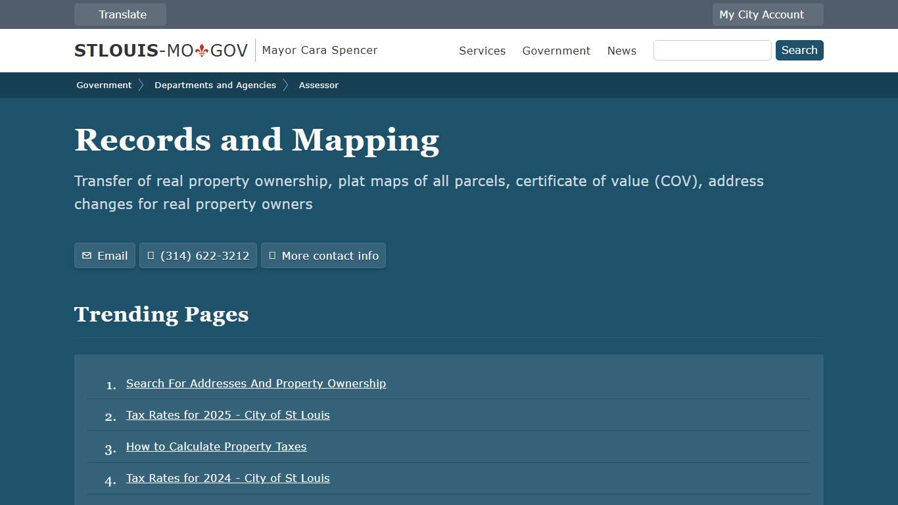This screenshot has height=505, width=898.
Task: Click the search input field
Action: (x=712, y=50)
